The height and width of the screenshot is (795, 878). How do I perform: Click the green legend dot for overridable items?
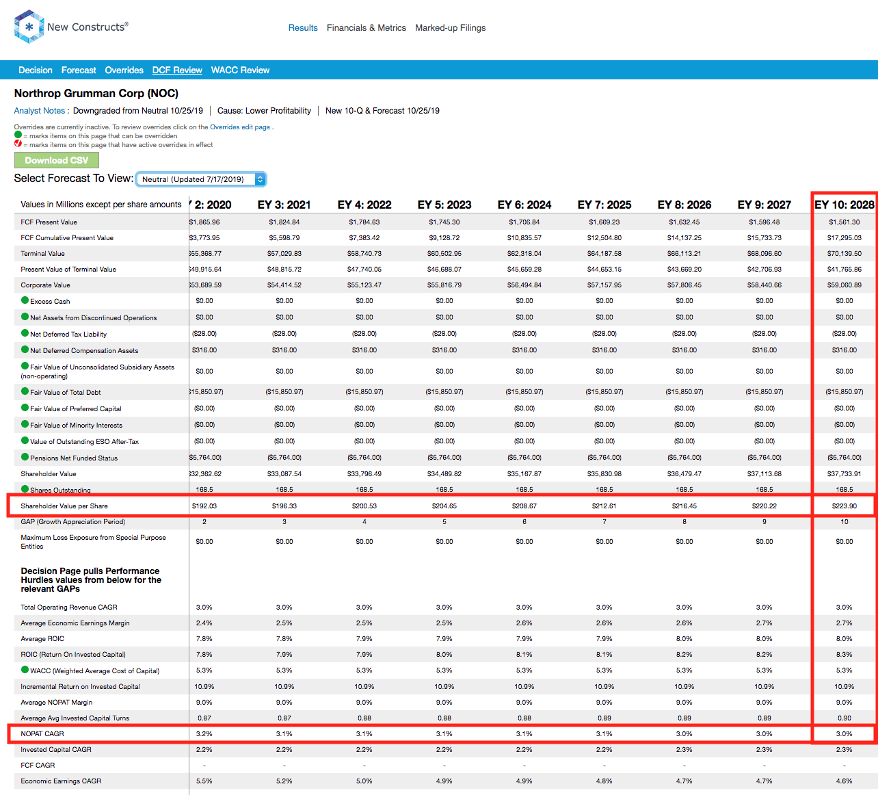coord(18,135)
